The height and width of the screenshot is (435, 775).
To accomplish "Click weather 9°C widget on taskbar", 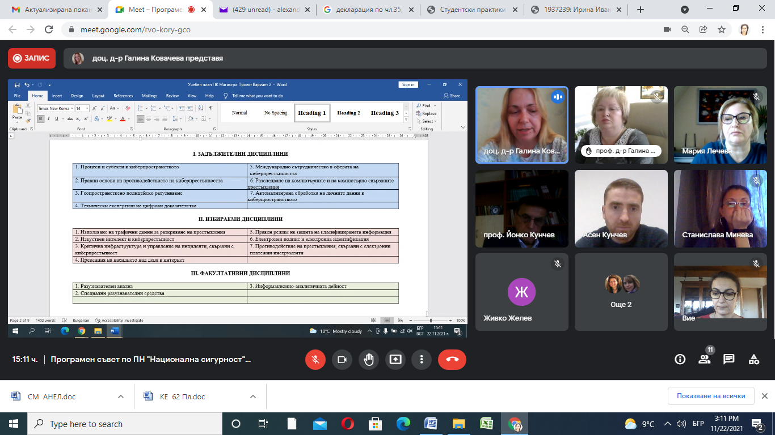I will click(x=639, y=424).
